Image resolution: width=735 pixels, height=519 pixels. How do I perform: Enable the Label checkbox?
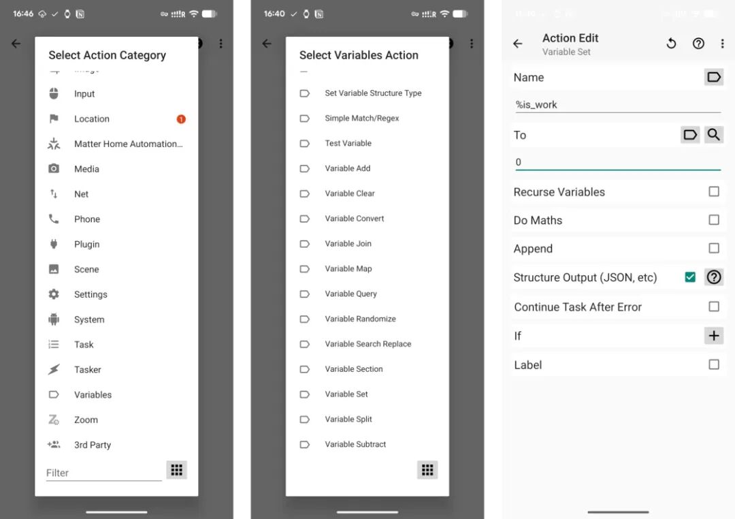(714, 364)
